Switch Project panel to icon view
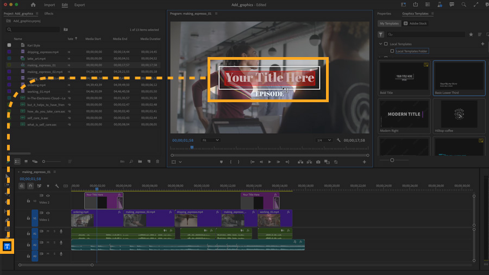The height and width of the screenshot is (275, 489). tap(26, 161)
